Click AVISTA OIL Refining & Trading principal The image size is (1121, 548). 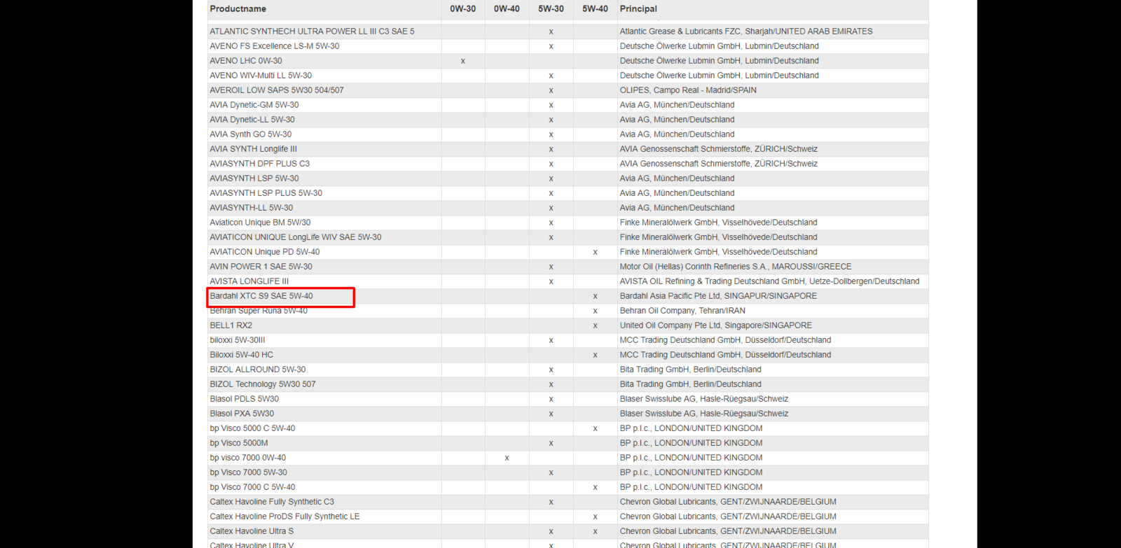(x=769, y=281)
